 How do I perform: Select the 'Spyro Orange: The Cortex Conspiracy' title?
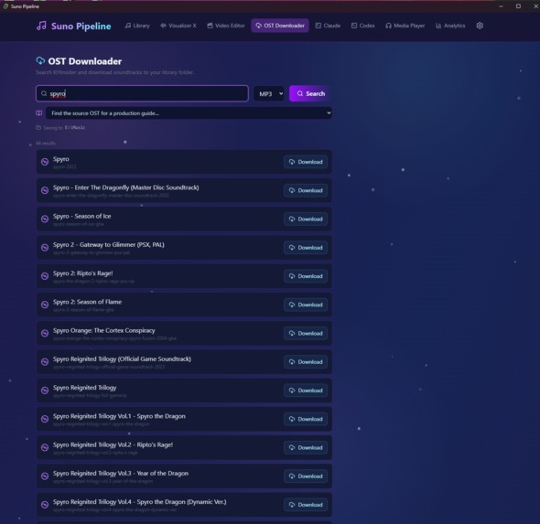coord(104,330)
